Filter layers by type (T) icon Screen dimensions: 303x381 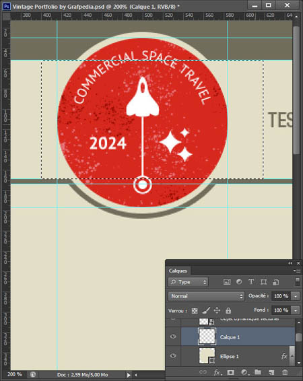251,282
